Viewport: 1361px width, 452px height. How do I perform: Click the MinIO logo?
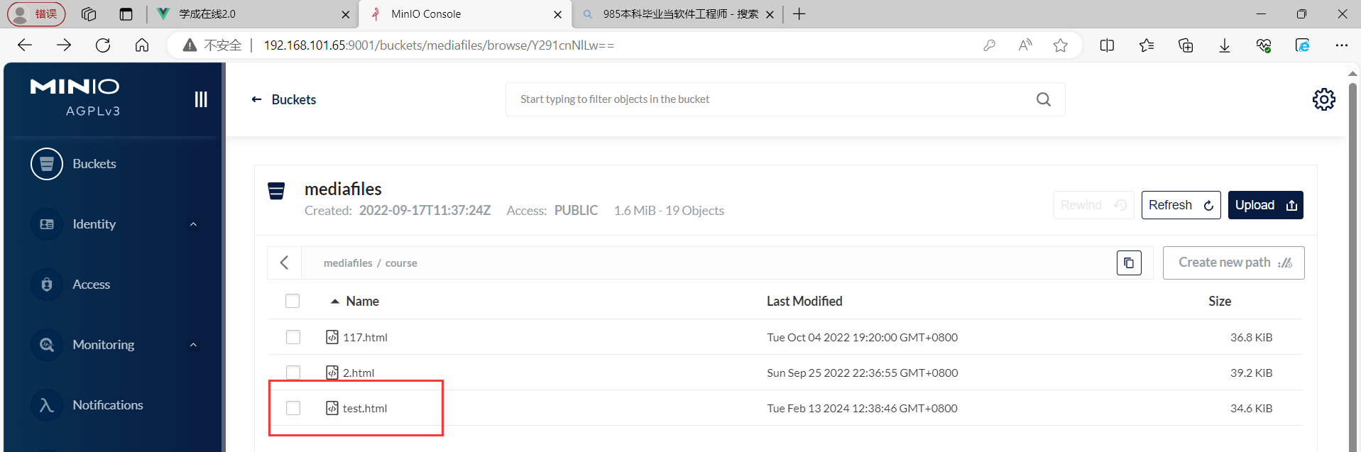[x=75, y=97]
